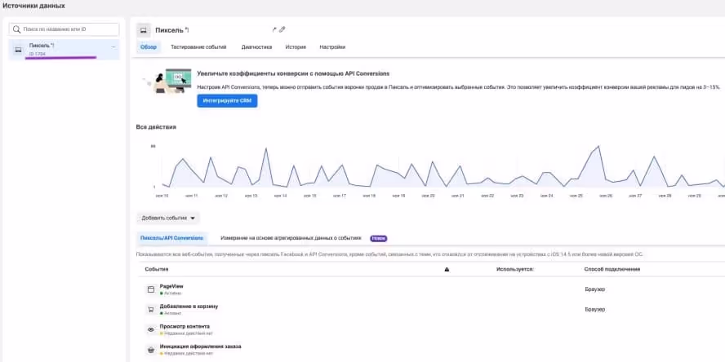Click the eye icon for Просмотр контента
This screenshot has height=362, width=725.
(x=150, y=329)
